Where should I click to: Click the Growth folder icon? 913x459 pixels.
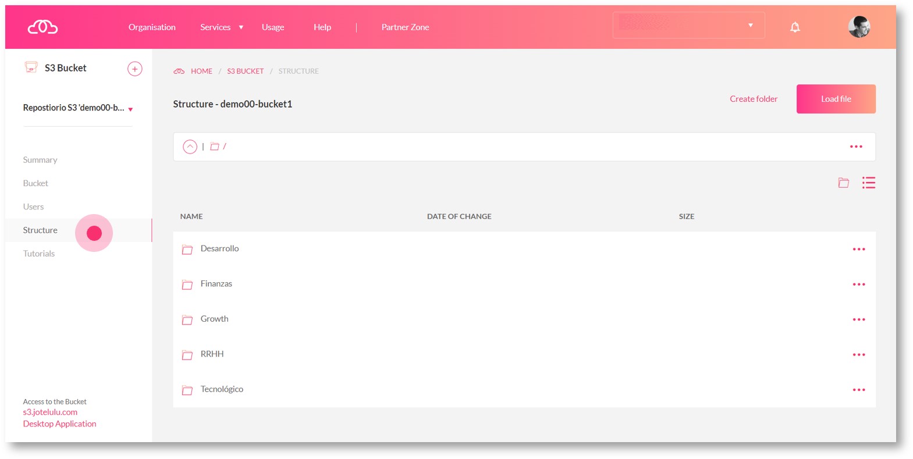coord(187,320)
